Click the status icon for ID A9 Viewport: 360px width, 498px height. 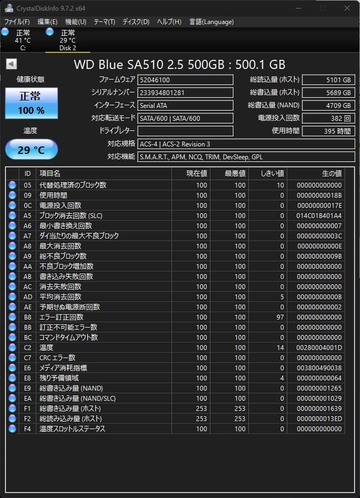[x=12, y=256]
